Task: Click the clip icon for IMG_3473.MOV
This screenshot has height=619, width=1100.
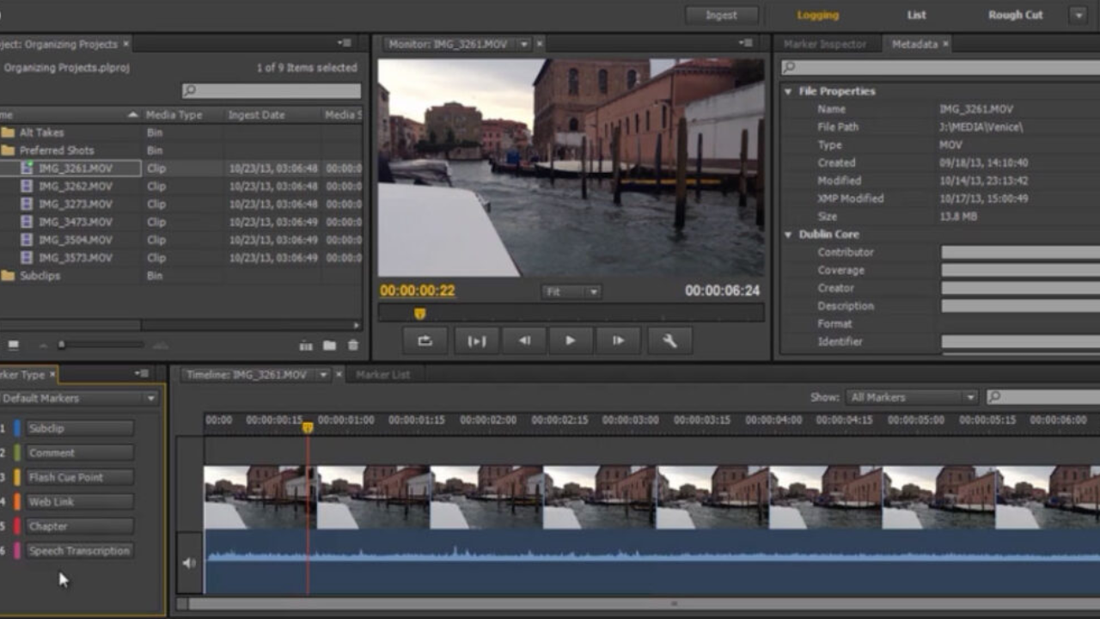Action: (27, 222)
